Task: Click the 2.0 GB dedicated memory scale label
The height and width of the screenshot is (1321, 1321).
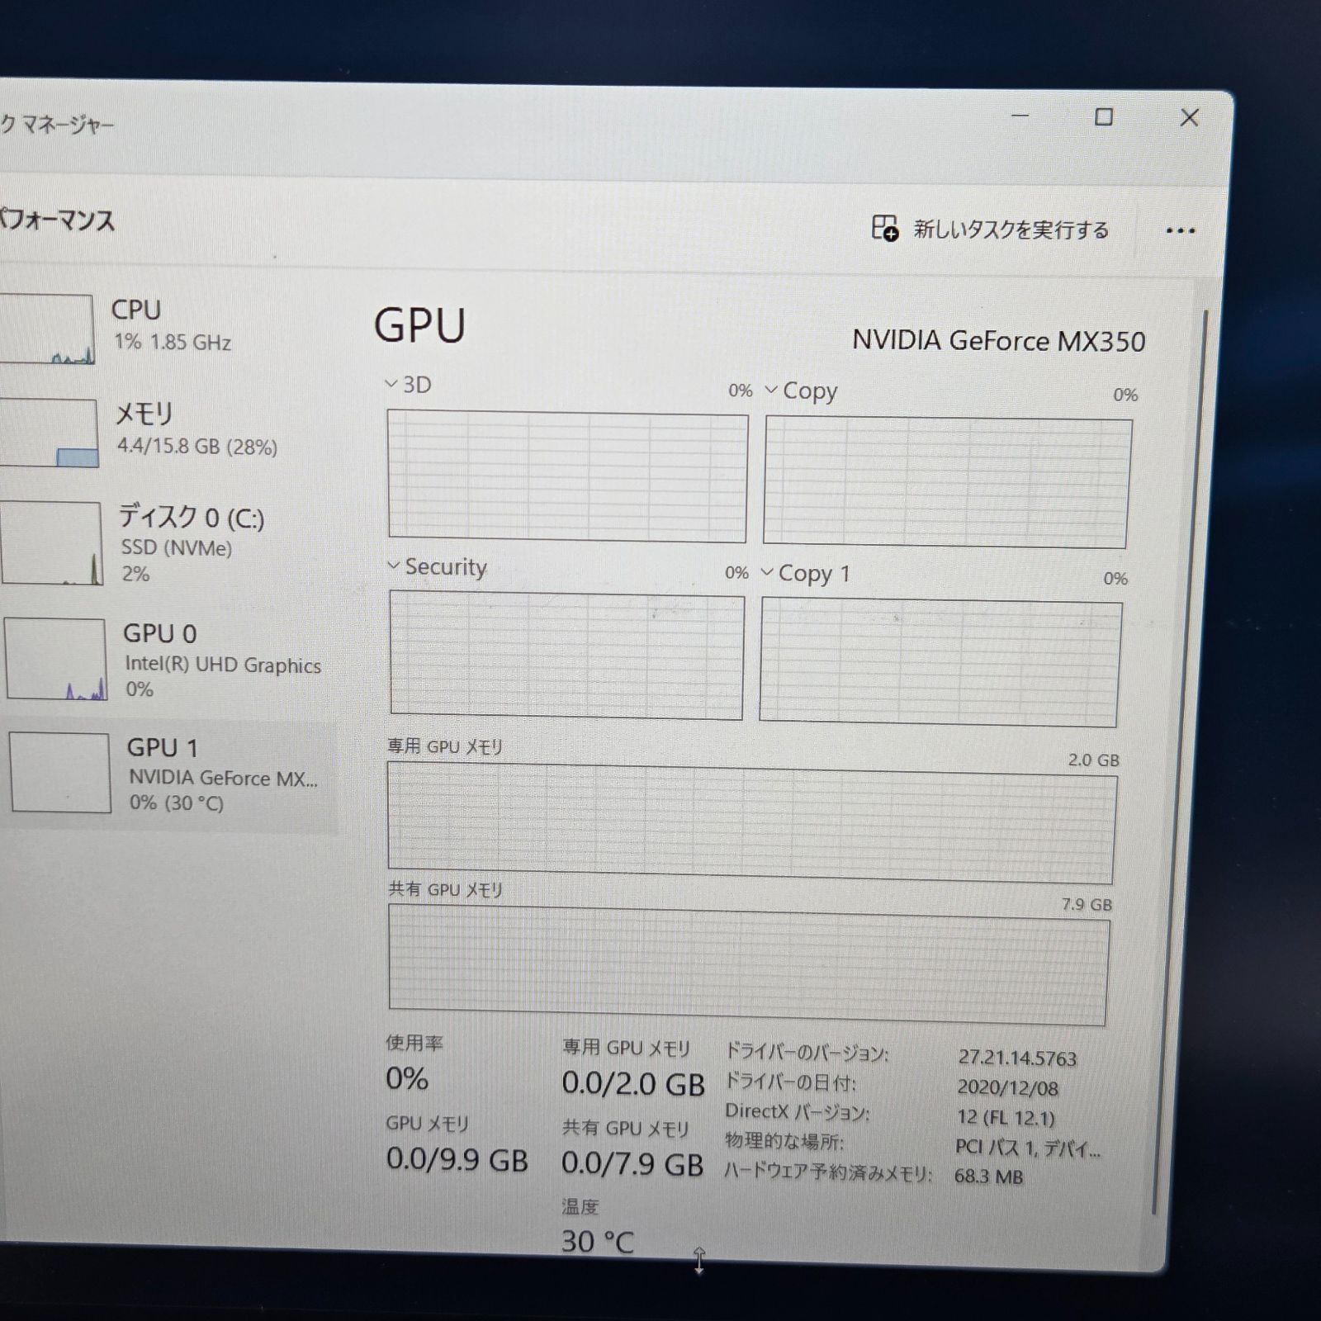Action: coord(1093,760)
